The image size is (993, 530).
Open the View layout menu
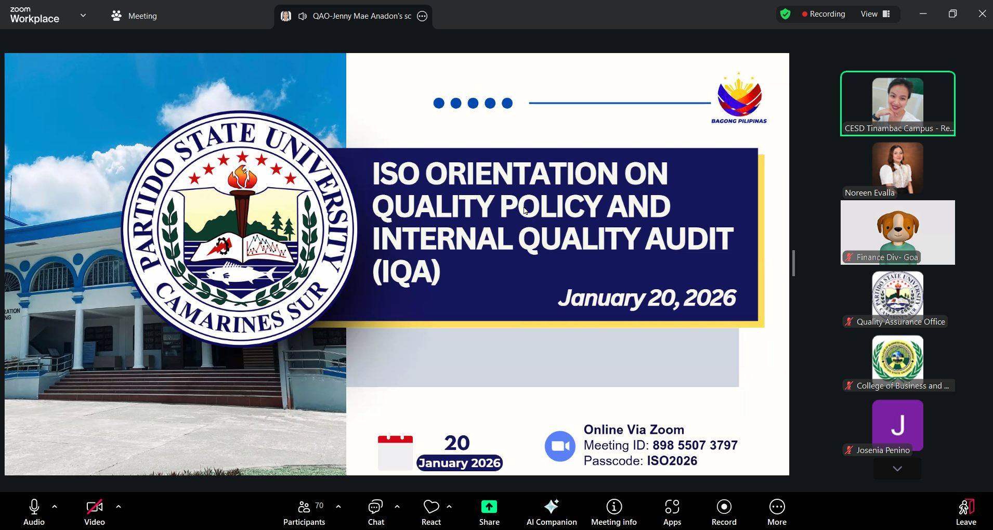click(x=876, y=14)
